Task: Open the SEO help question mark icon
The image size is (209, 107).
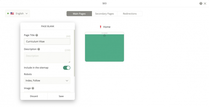Action: tap(201, 4)
